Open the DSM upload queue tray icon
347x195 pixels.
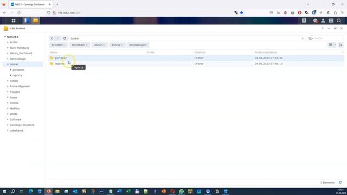[x=304, y=21]
